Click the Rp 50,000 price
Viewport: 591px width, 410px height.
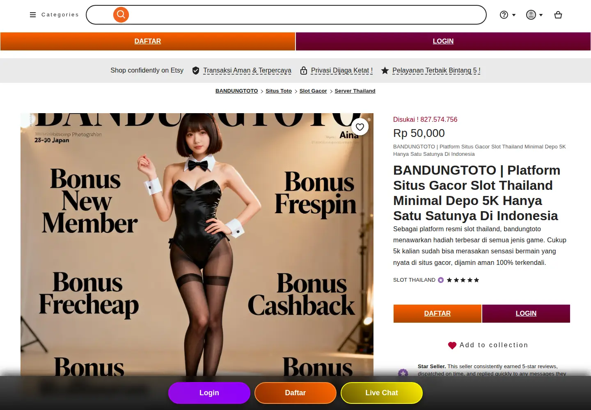point(419,133)
